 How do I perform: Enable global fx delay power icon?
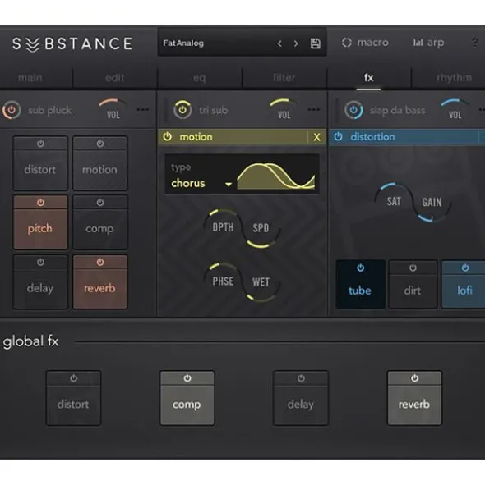click(301, 378)
